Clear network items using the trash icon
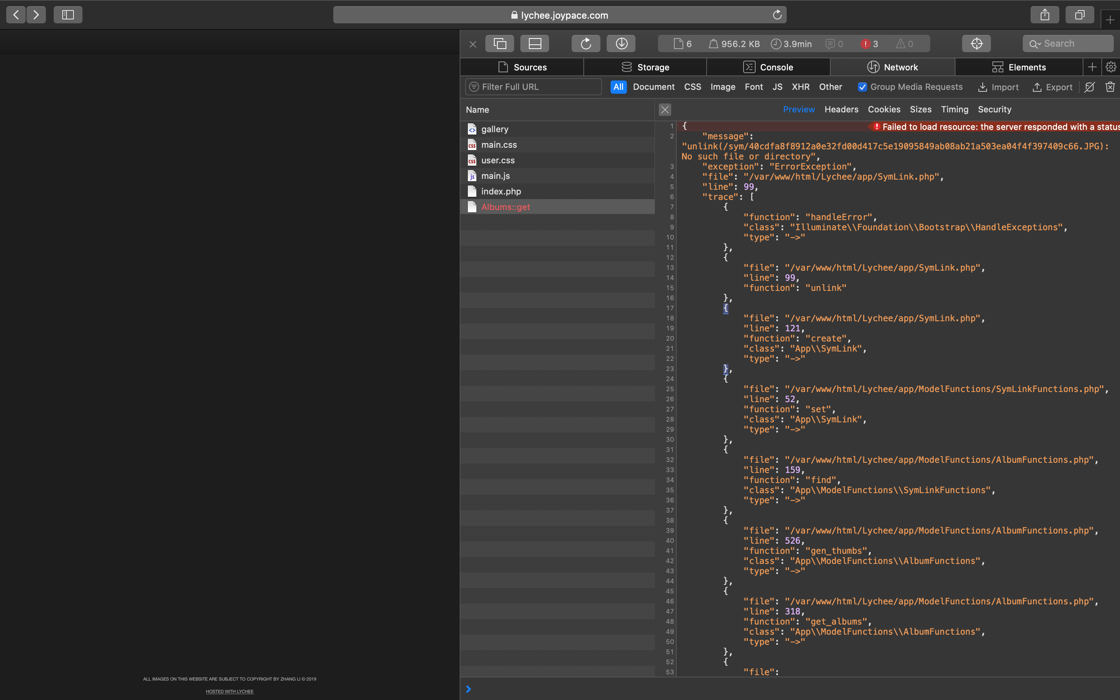This screenshot has width=1120, height=700. point(1109,87)
